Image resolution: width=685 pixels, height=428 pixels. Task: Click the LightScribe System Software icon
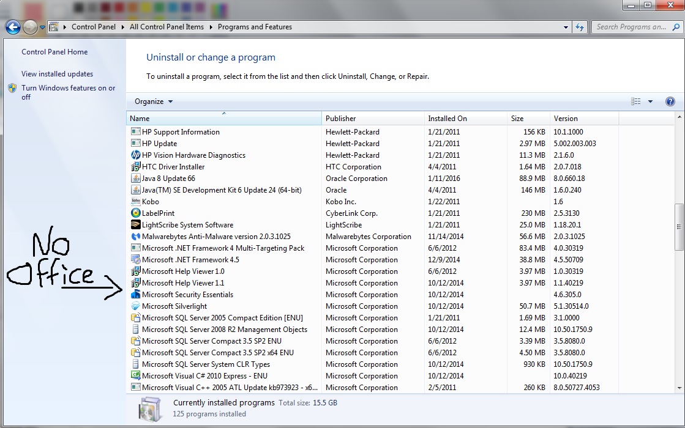pos(135,224)
